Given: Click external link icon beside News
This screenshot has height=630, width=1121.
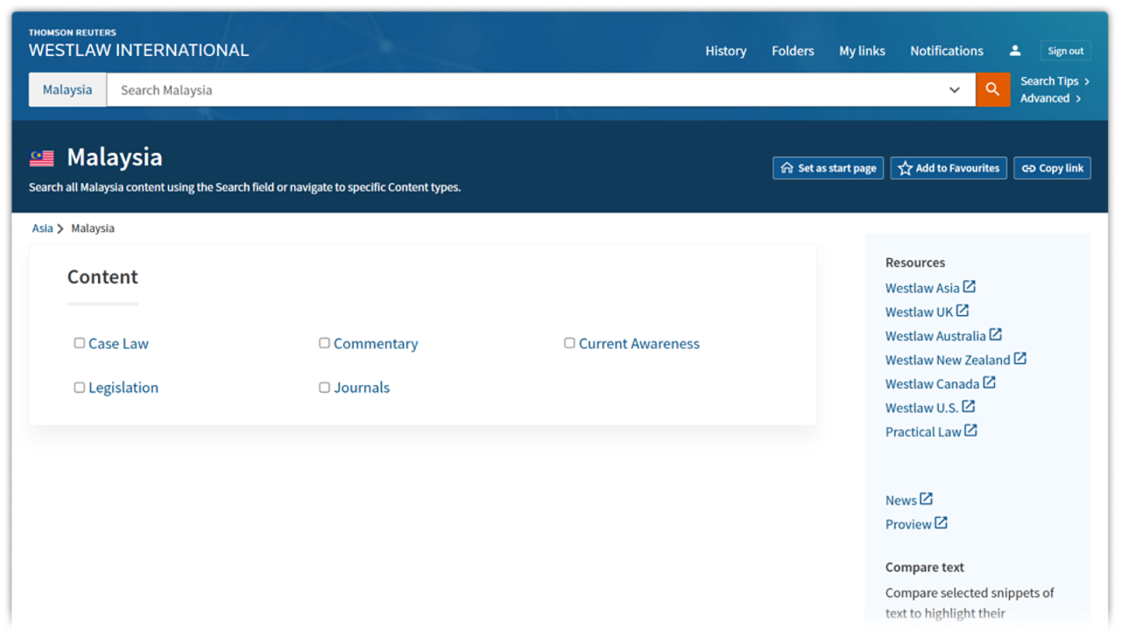Looking at the screenshot, I should click(x=927, y=500).
